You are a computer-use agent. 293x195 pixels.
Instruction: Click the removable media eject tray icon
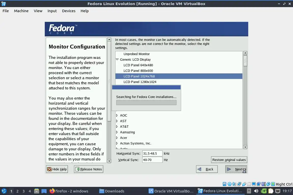click(x=249, y=191)
